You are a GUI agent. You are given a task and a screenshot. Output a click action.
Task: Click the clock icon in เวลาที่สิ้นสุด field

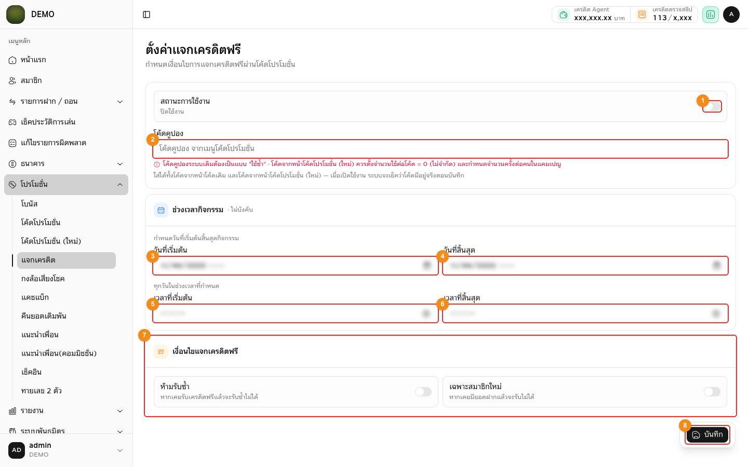pos(716,313)
